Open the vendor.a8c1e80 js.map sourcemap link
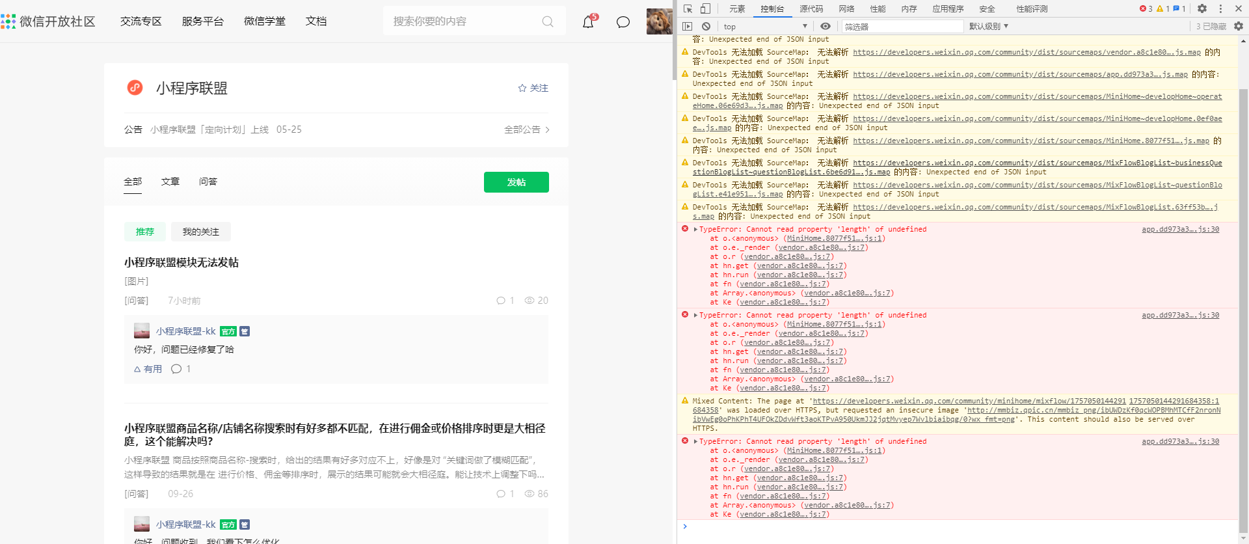Image resolution: width=1249 pixels, height=544 pixels. 1027,52
